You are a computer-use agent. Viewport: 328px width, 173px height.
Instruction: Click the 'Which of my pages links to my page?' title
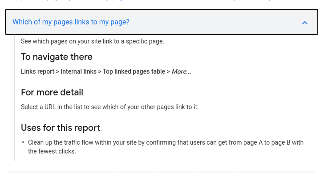click(71, 22)
